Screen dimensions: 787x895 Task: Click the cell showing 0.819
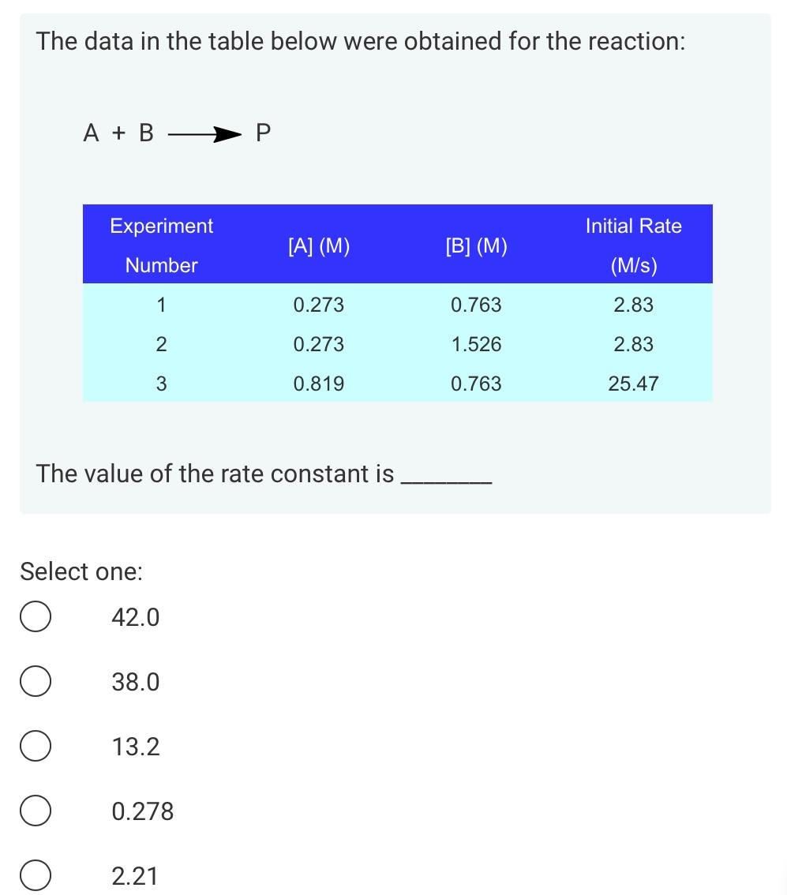click(x=318, y=384)
